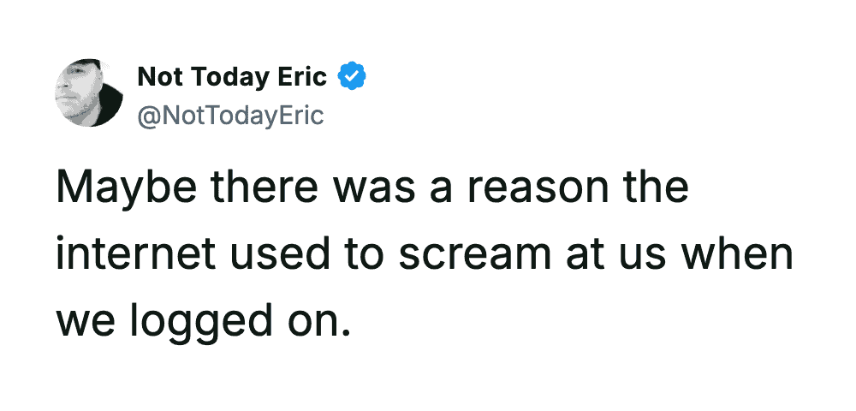Click the word "logged" in the tweet

[199, 324]
